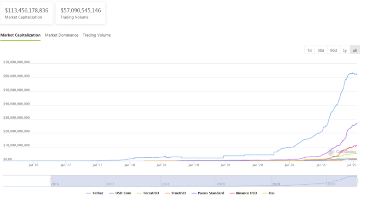Toggle the USD Coin series in legend
This screenshot has width=368, height=199.
click(x=120, y=193)
